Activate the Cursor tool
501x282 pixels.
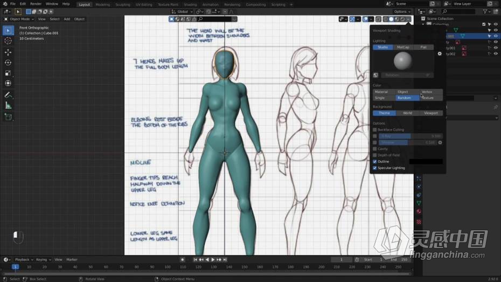coord(8,41)
